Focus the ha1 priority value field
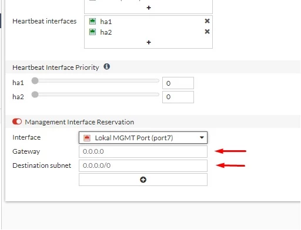The image size is (301, 230). click(178, 83)
